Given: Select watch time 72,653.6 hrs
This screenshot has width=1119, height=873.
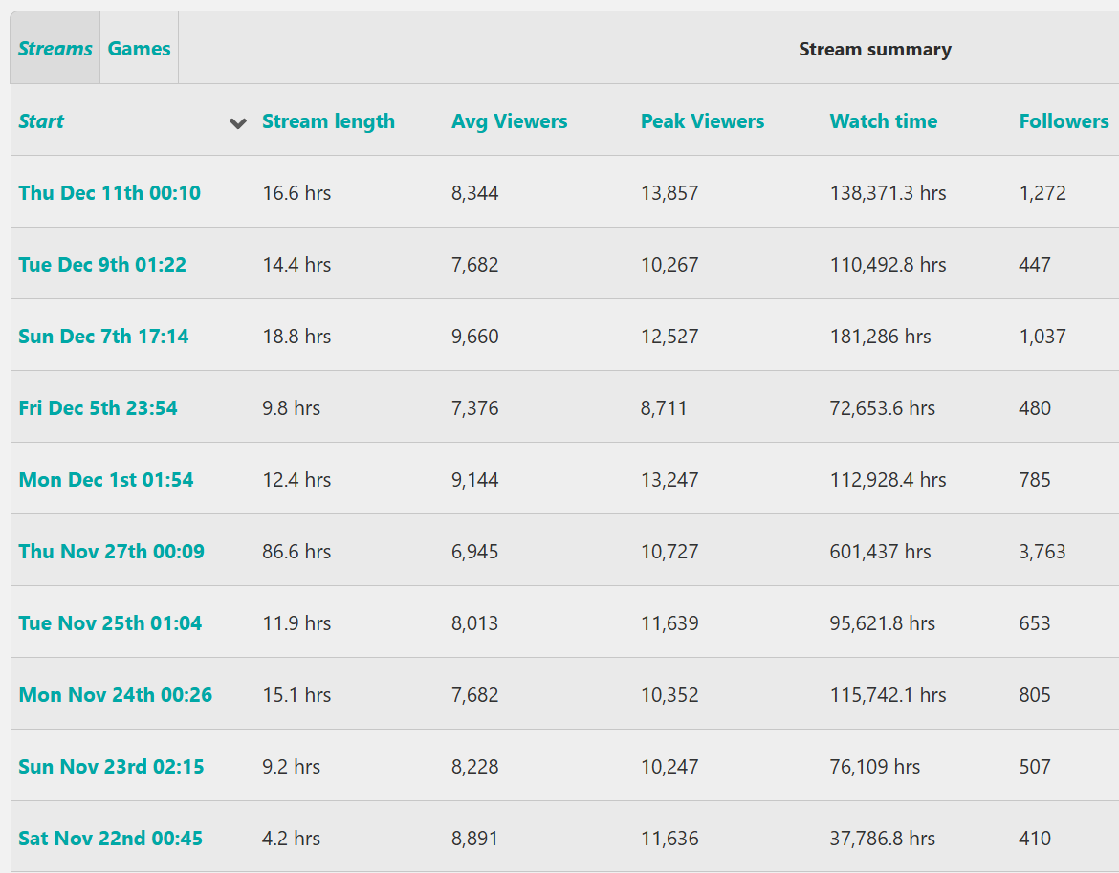Looking at the screenshot, I should point(882,408).
